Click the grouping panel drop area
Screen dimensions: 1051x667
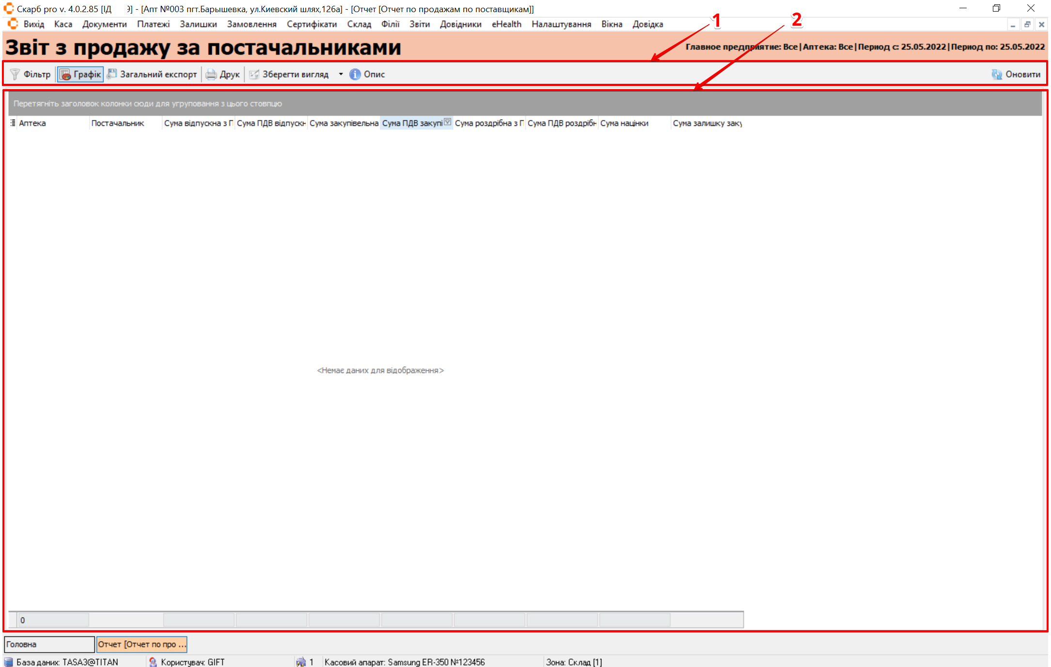[523, 104]
